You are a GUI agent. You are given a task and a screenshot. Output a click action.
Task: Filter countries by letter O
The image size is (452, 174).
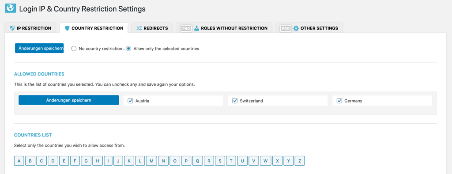[175, 161]
